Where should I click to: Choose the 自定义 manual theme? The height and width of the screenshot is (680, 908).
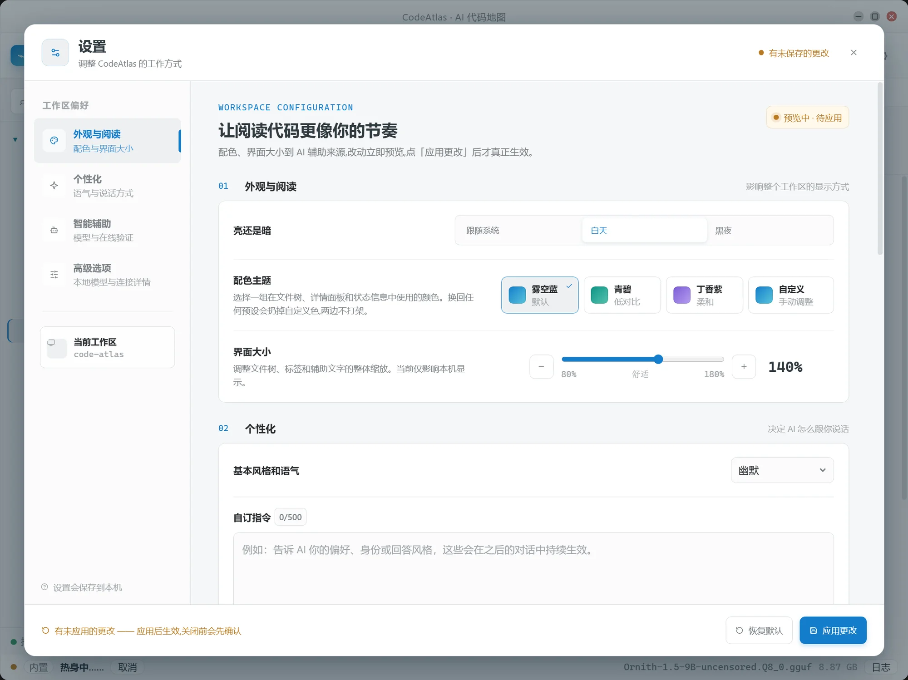click(x=791, y=295)
